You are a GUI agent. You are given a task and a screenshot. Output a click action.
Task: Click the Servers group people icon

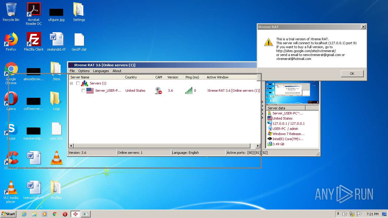click(85, 83)
